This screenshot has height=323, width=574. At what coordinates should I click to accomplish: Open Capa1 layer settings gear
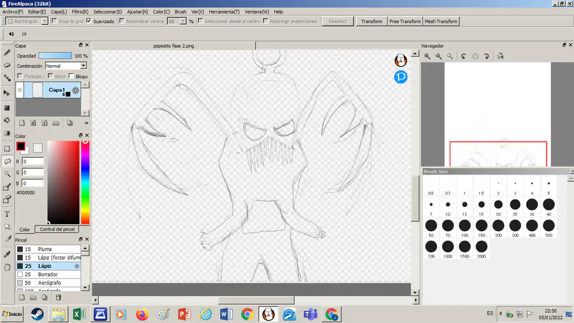pos(75,90)
